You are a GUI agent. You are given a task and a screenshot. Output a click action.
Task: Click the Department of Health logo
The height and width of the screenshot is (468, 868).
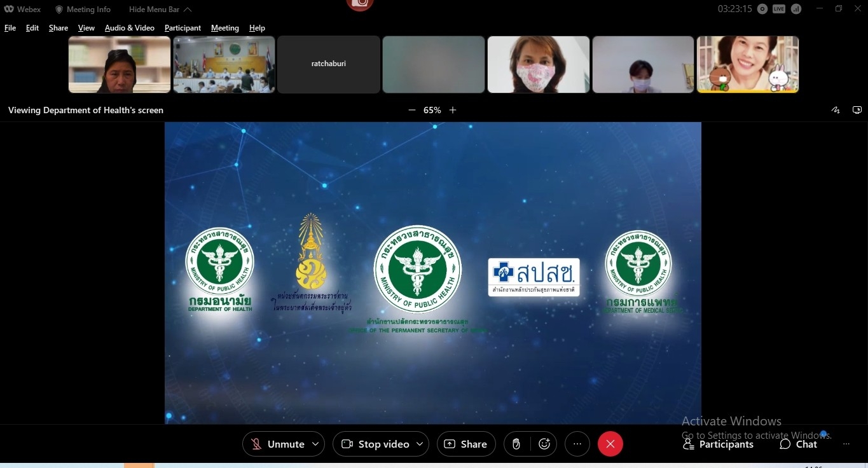pos(219,270)
